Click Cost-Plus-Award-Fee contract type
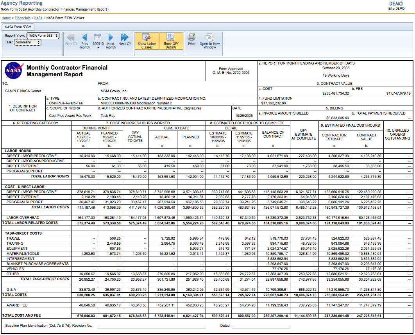415x335 pixels. click(x=66, y=103)
